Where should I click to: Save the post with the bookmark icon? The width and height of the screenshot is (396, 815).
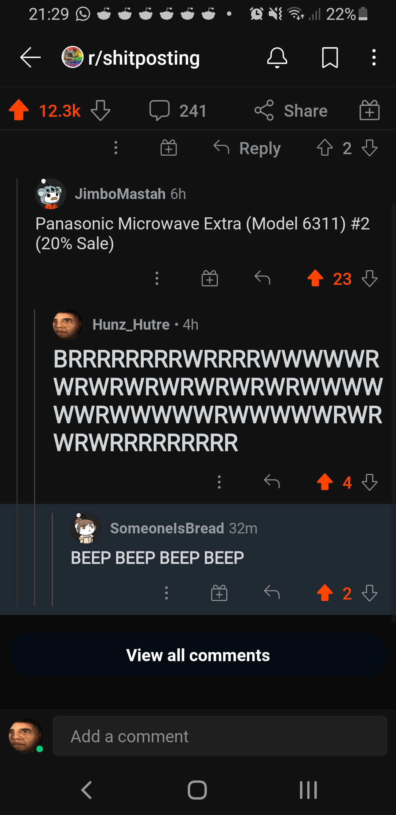330,58
